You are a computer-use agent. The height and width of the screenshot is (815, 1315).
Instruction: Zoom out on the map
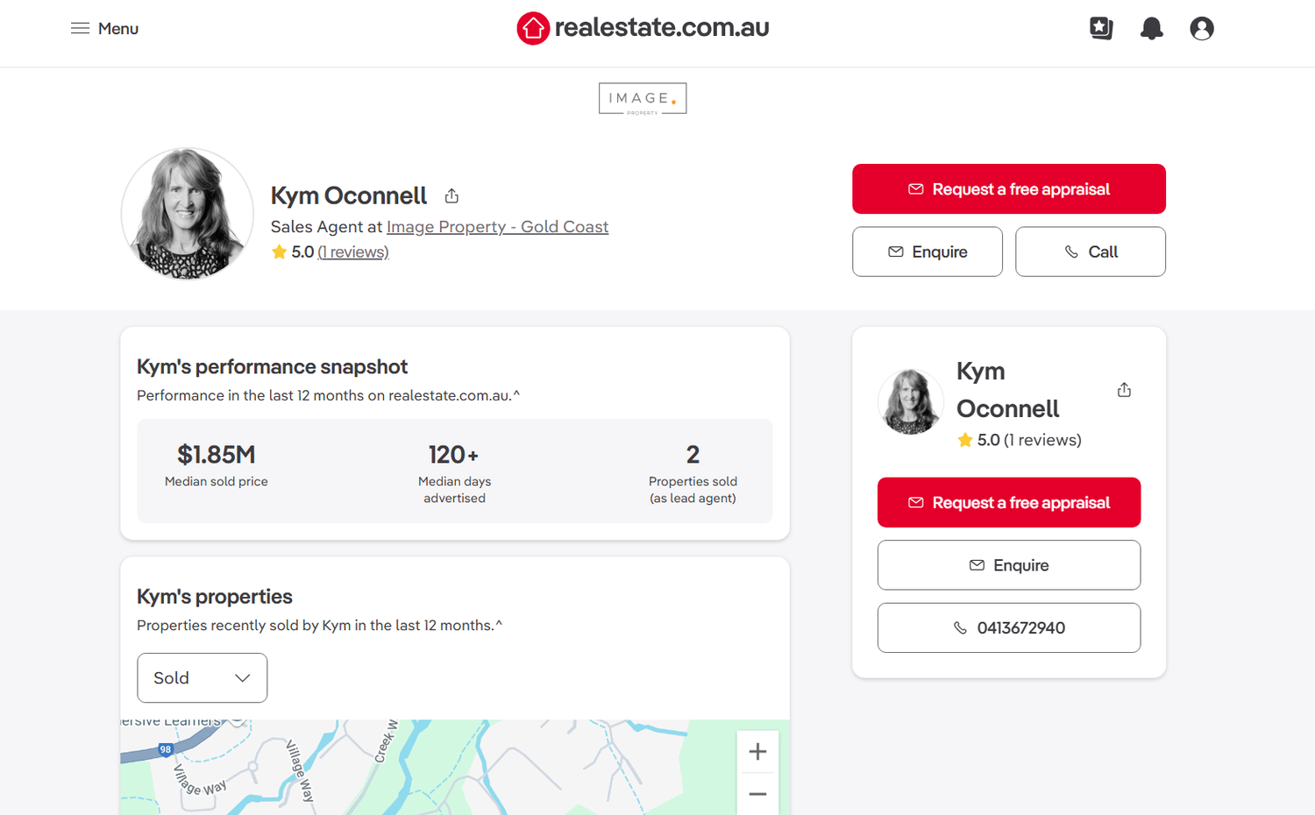pos(757,794)
